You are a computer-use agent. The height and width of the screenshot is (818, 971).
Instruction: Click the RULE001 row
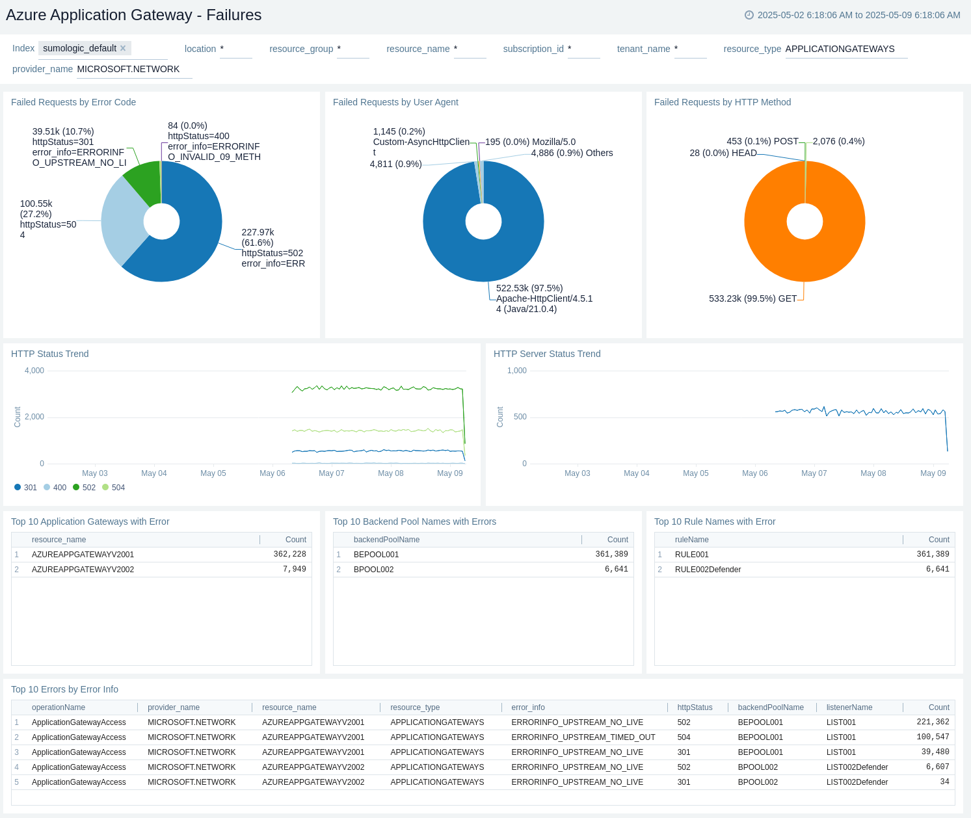coord(805,555)
